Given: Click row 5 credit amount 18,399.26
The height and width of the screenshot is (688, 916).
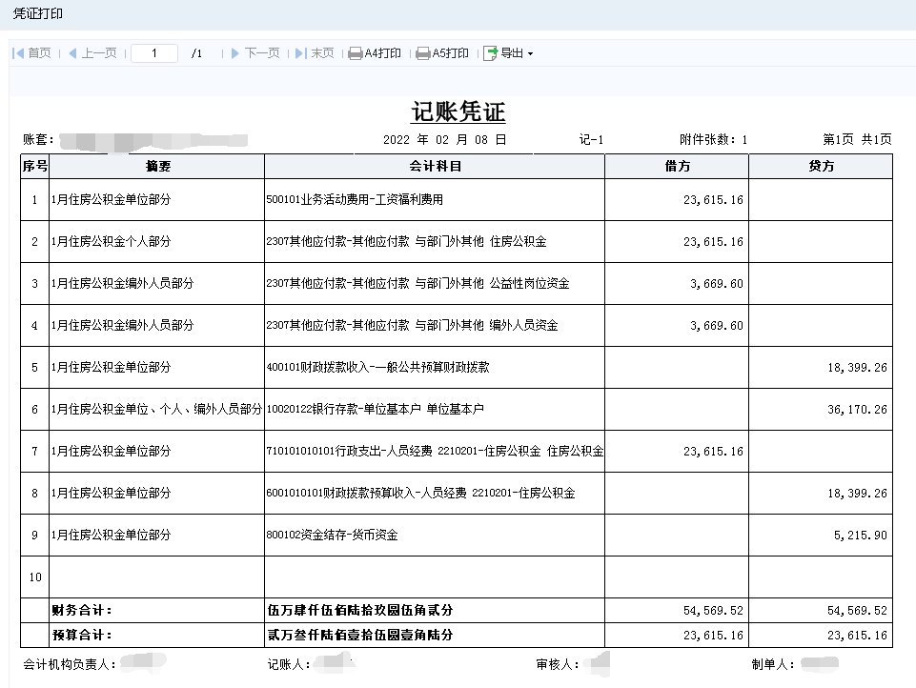Looking at the screenshot, I should click(x=857, y=368).
